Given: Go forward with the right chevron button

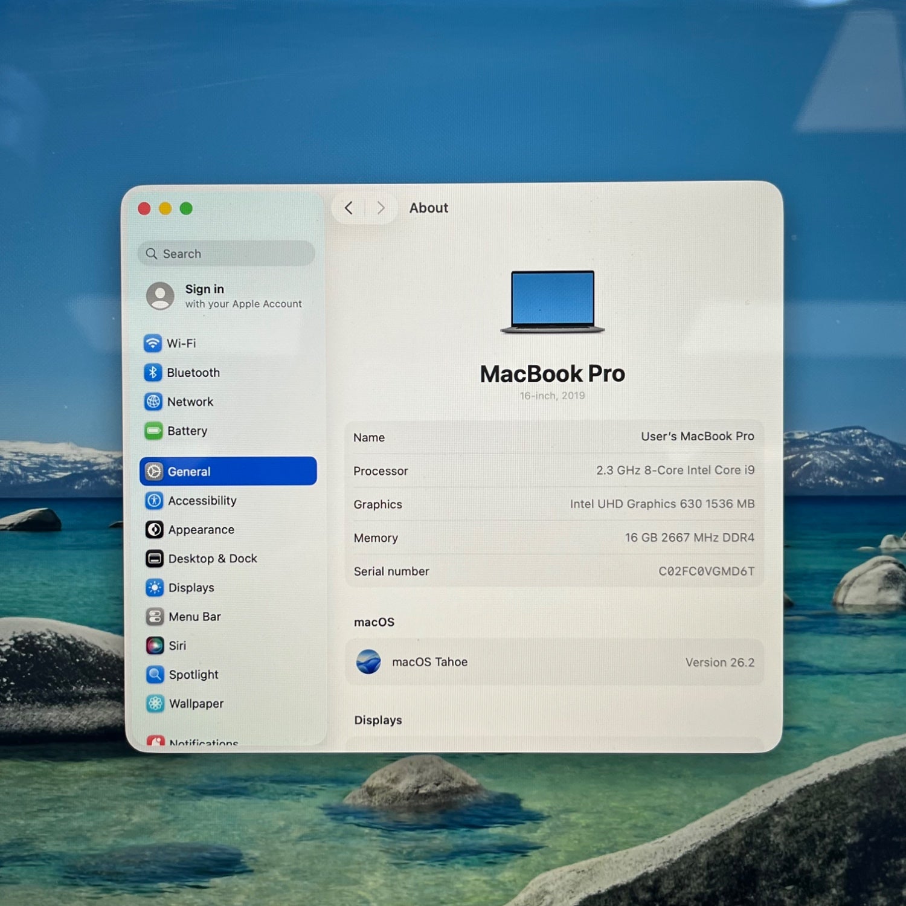Looking at the screenshot, I should tap(381, 208).
